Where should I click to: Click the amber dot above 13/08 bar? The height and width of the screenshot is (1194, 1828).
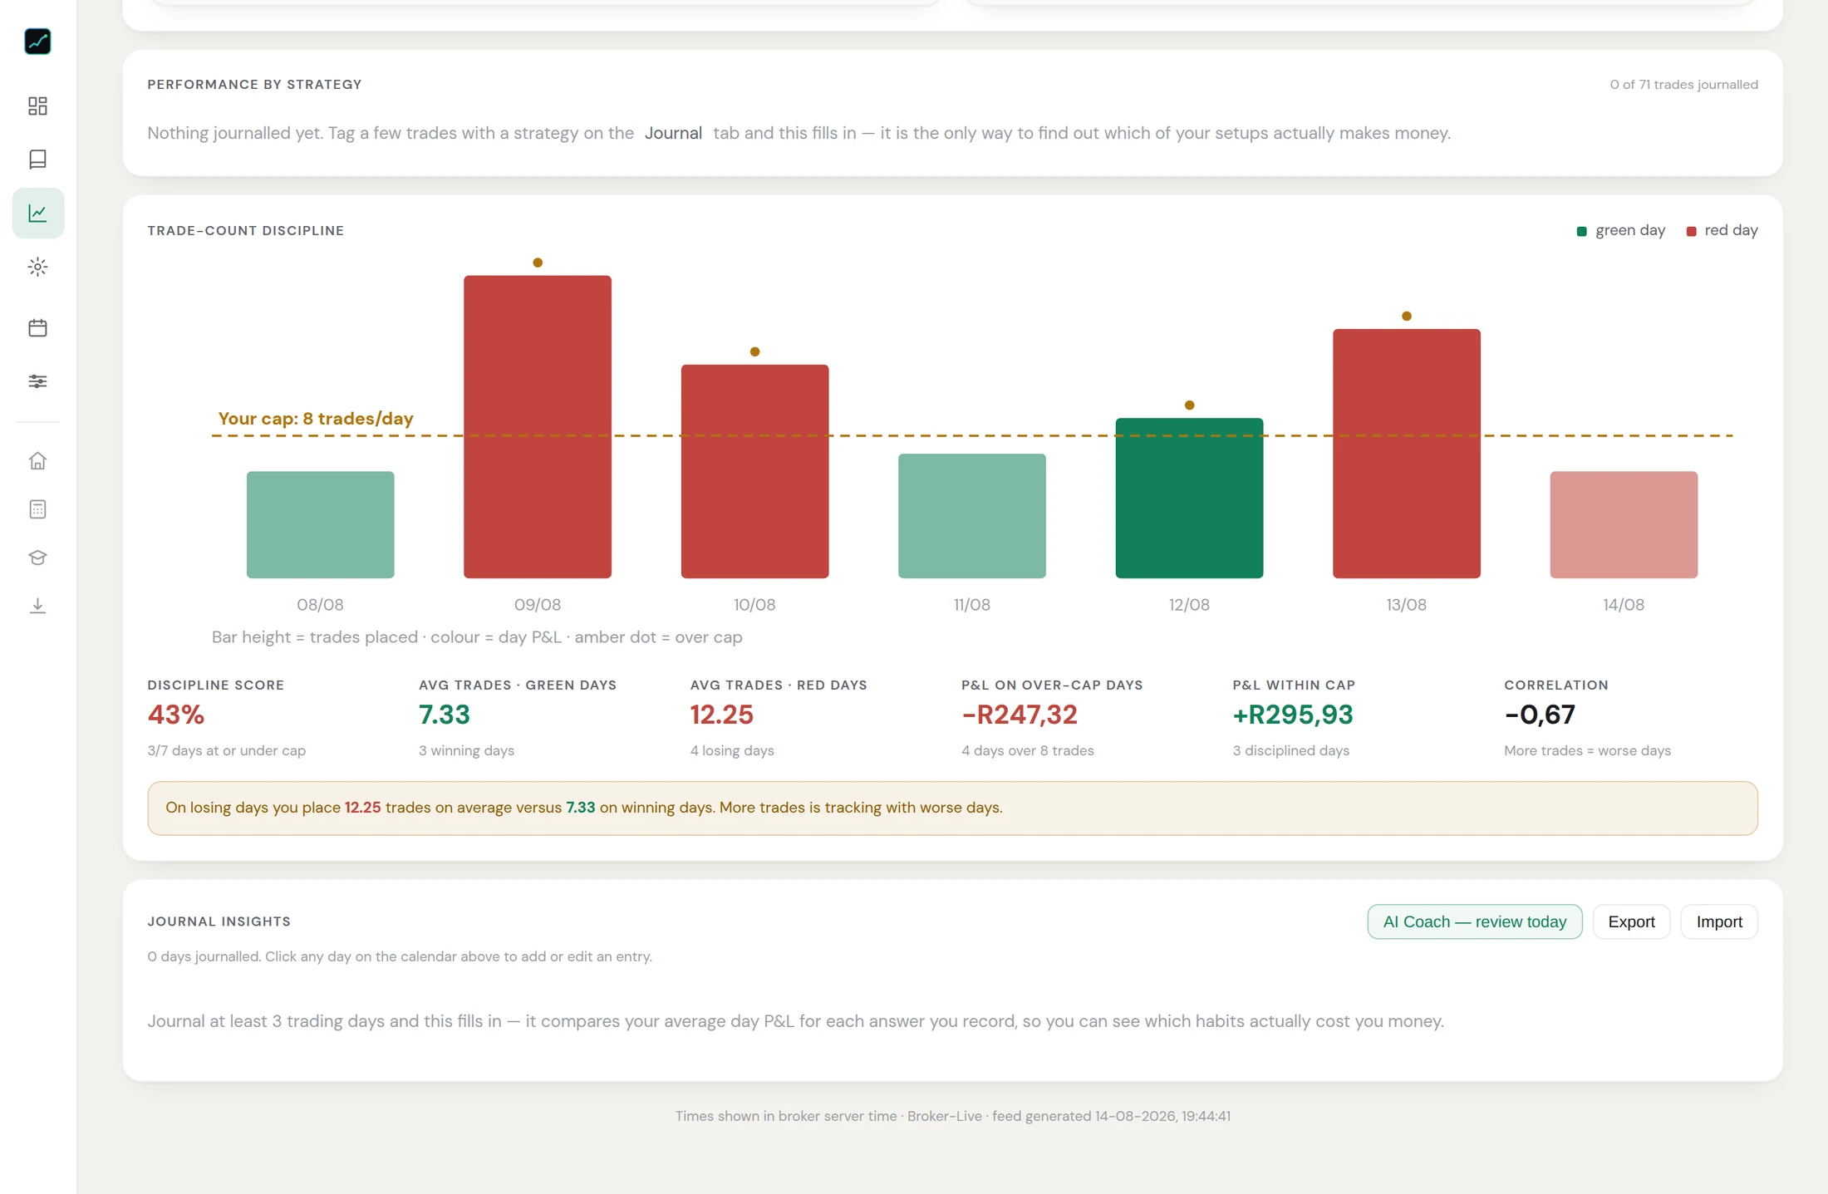coord(1406,316)
